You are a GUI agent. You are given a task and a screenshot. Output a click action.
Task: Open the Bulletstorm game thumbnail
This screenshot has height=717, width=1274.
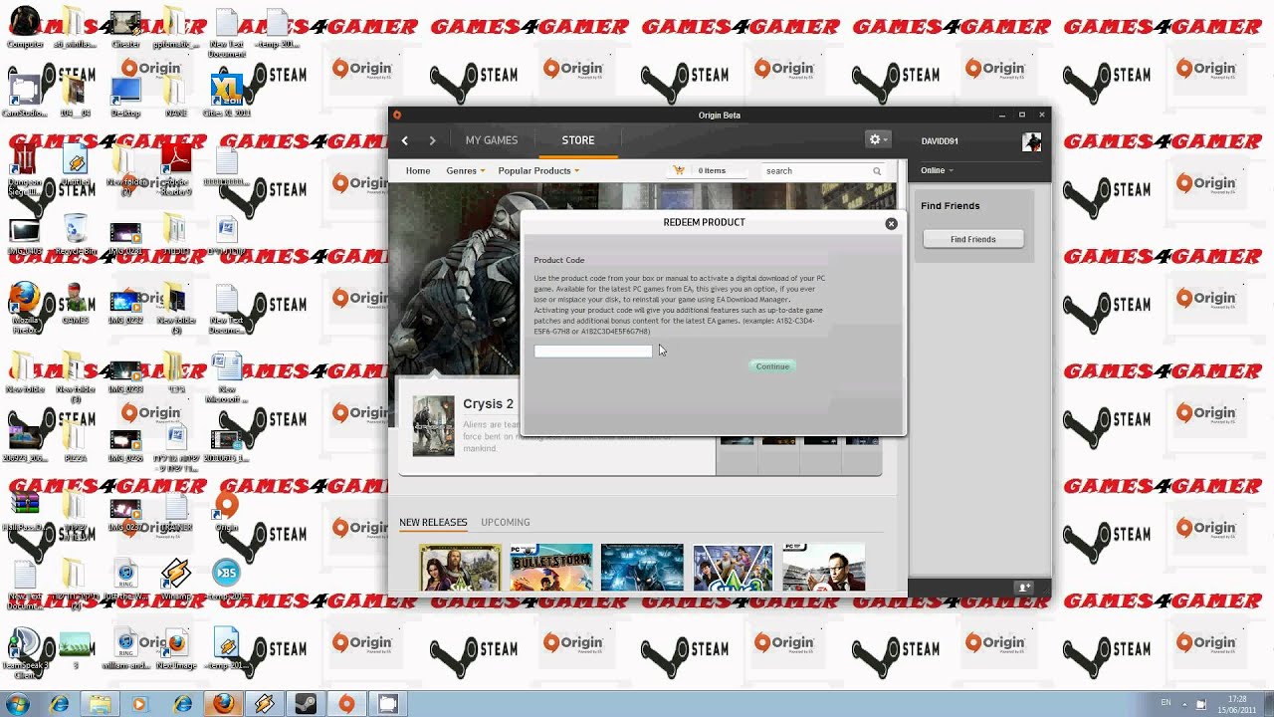[550, 567]
